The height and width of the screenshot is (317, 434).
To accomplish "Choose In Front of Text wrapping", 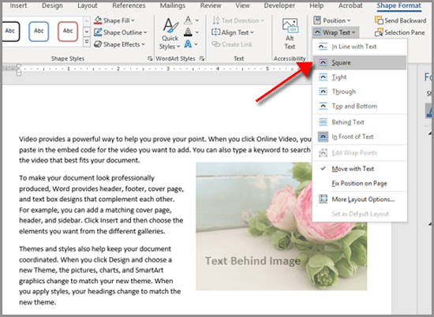I will click(360, 136).
